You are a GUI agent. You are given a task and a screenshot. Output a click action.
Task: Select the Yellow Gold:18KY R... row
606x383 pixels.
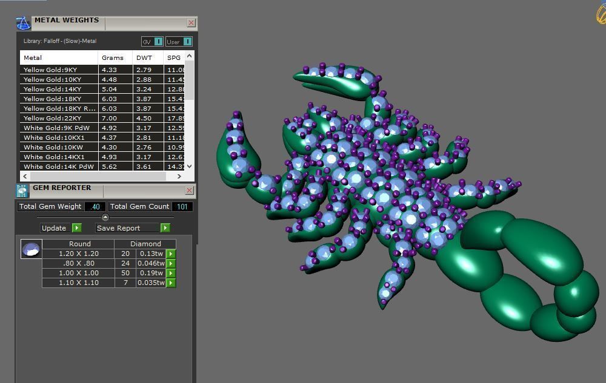(102, 108)
